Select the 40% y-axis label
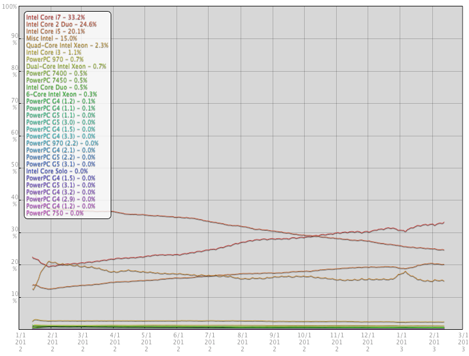Screen dimensions: 469x356 (15, 200)
